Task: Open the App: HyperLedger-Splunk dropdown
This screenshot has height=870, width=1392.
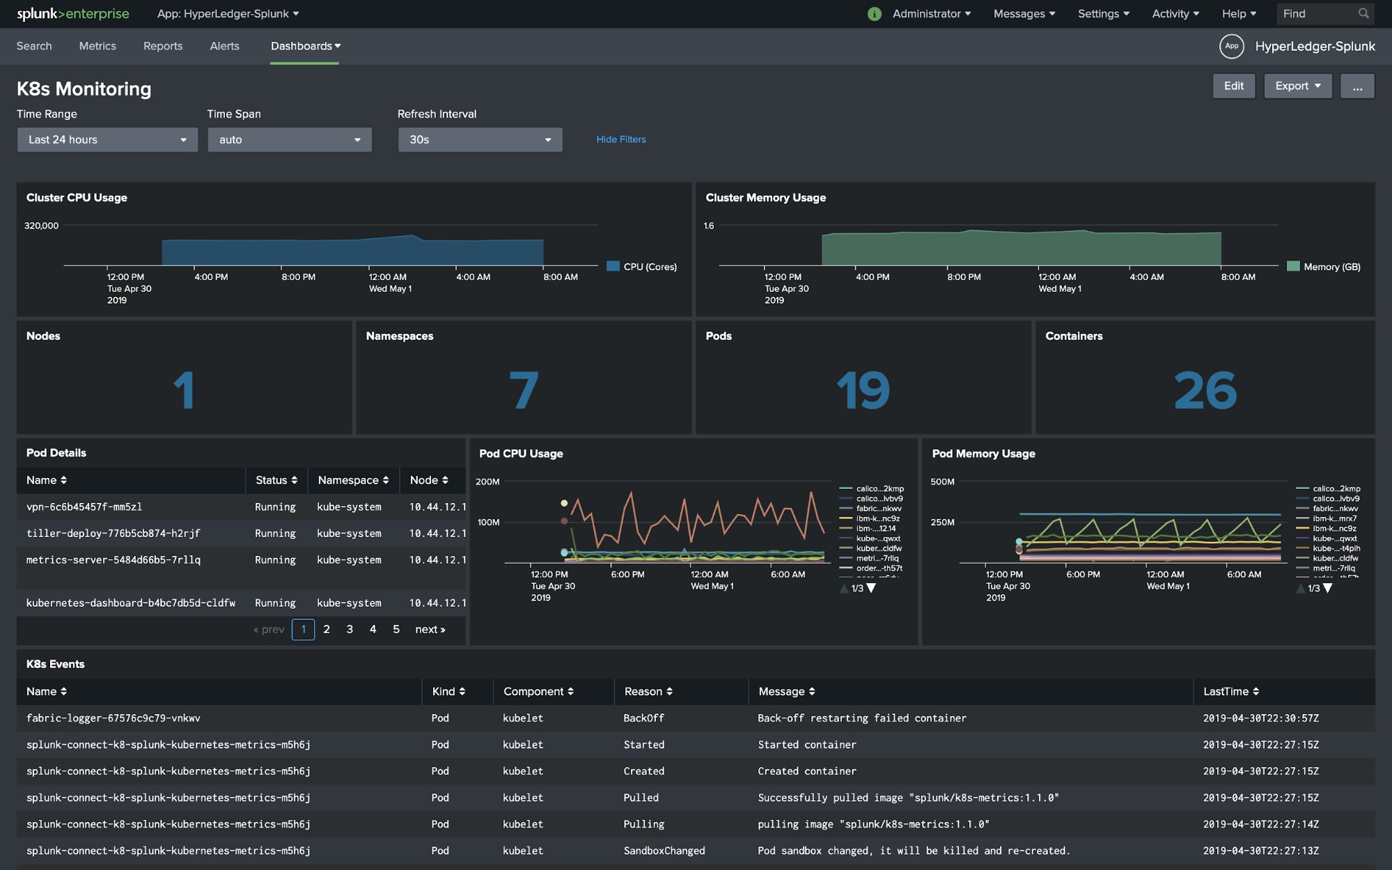Action: pos(228,14)
